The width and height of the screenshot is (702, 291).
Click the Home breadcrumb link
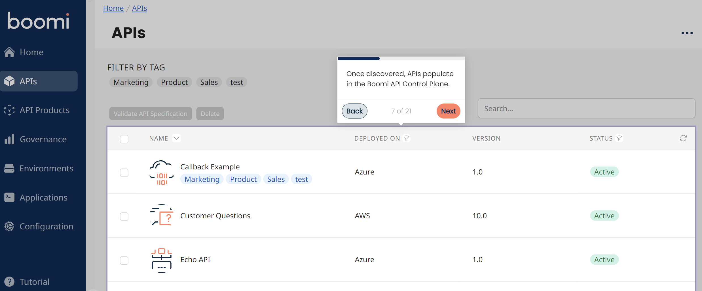pyautogui.click(x=113, y=8)
